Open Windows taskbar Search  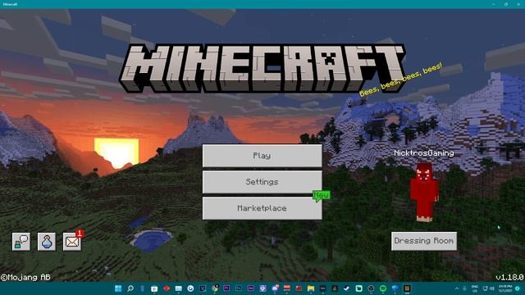click(130, 288)
